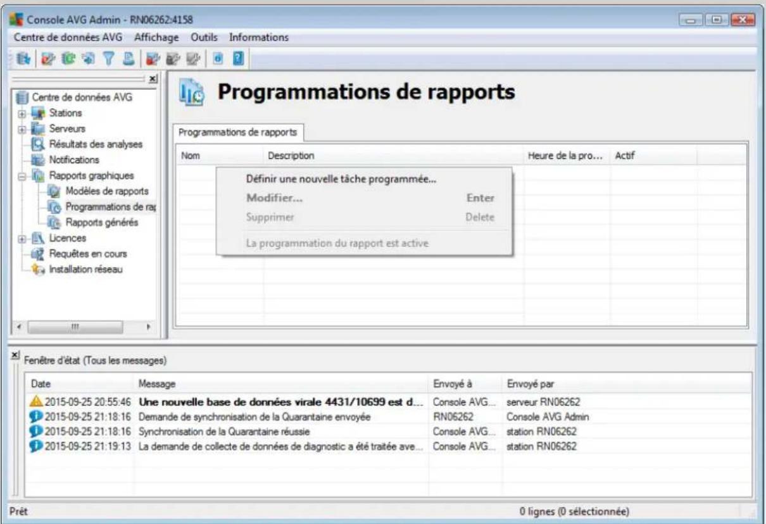Select the Une nouvelle base de données virale message

point(281,402)
